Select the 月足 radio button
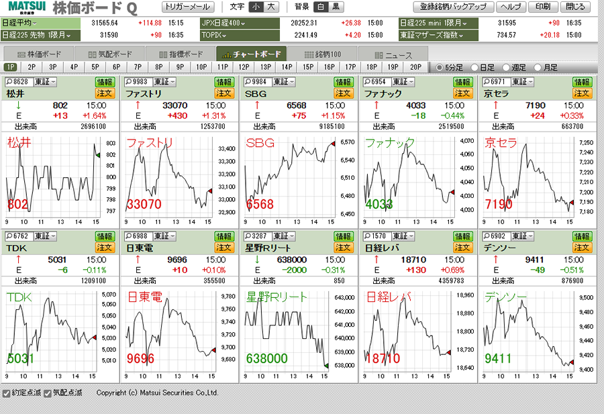The height and width of the screenshot is (414, 604). (x=538, y=68)
